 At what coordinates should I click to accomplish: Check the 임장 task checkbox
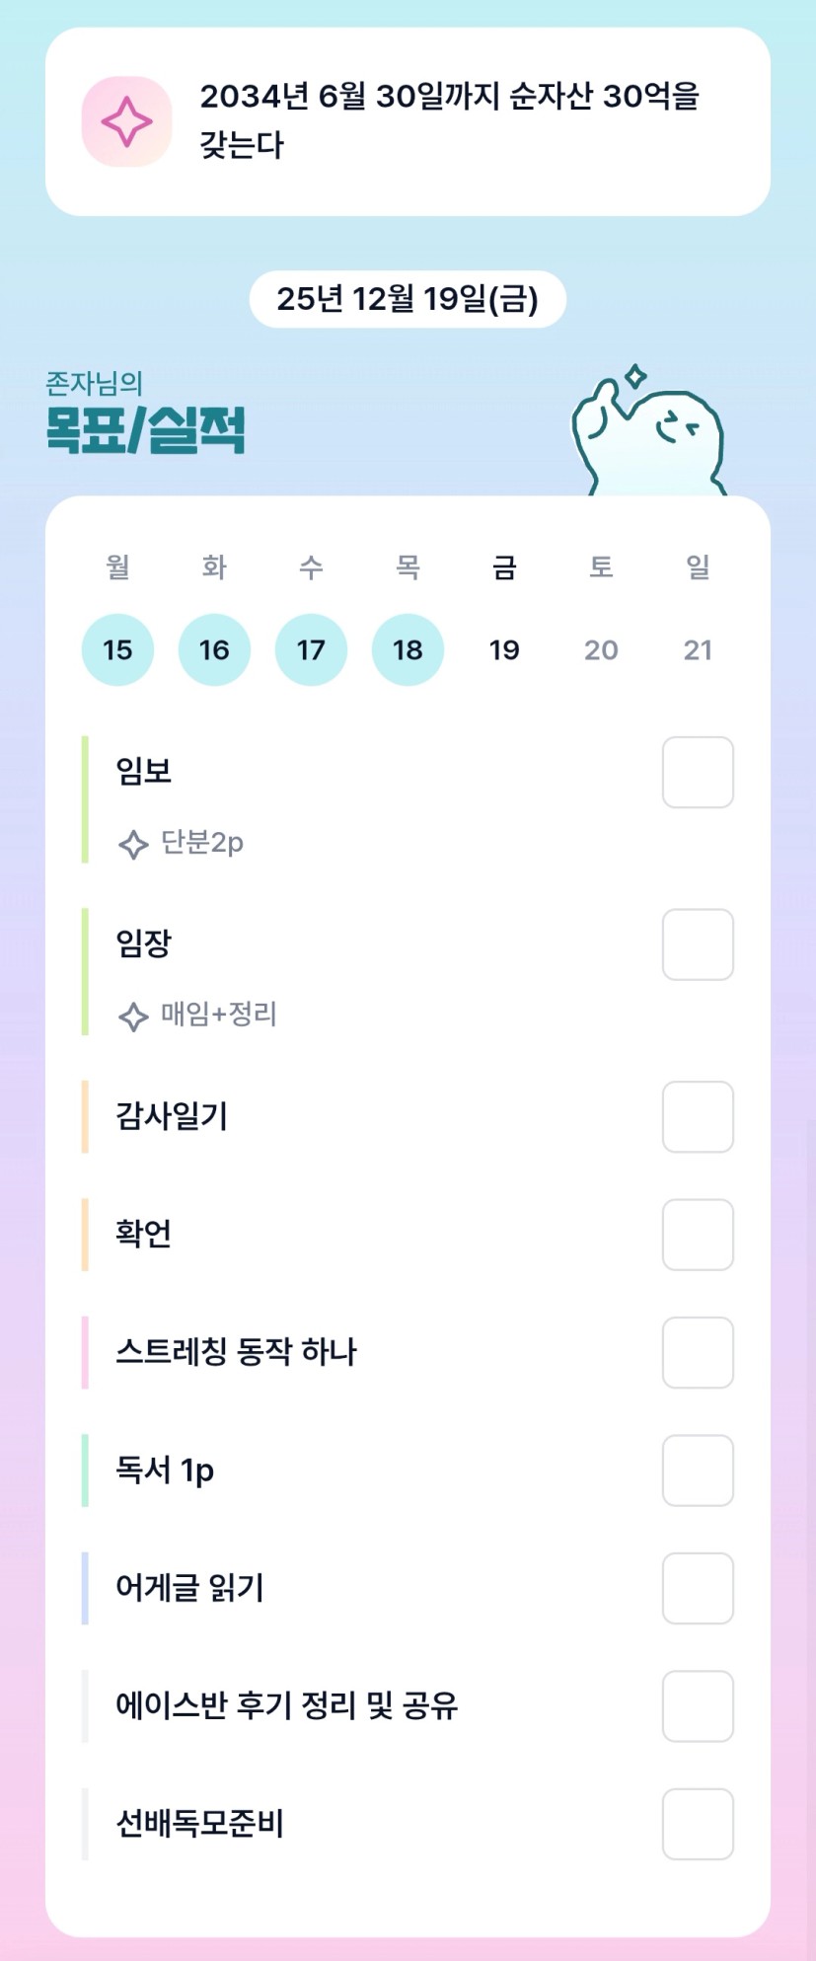click(698, 944)
